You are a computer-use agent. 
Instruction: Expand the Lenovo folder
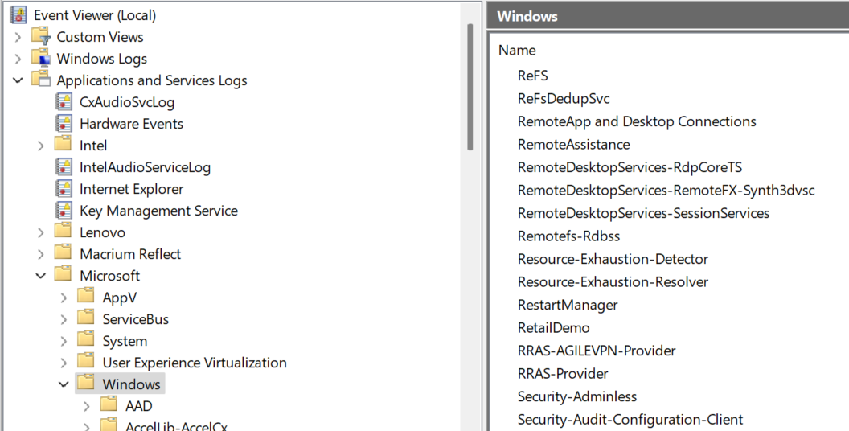[x=41, y=232]
